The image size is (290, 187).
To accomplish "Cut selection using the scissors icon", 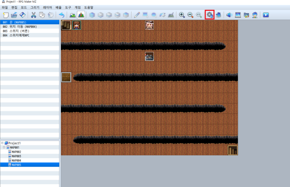I will pos(34,15).
